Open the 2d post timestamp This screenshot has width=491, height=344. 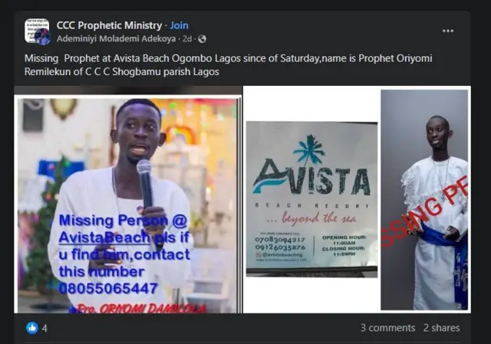click(x=187, y=39)
